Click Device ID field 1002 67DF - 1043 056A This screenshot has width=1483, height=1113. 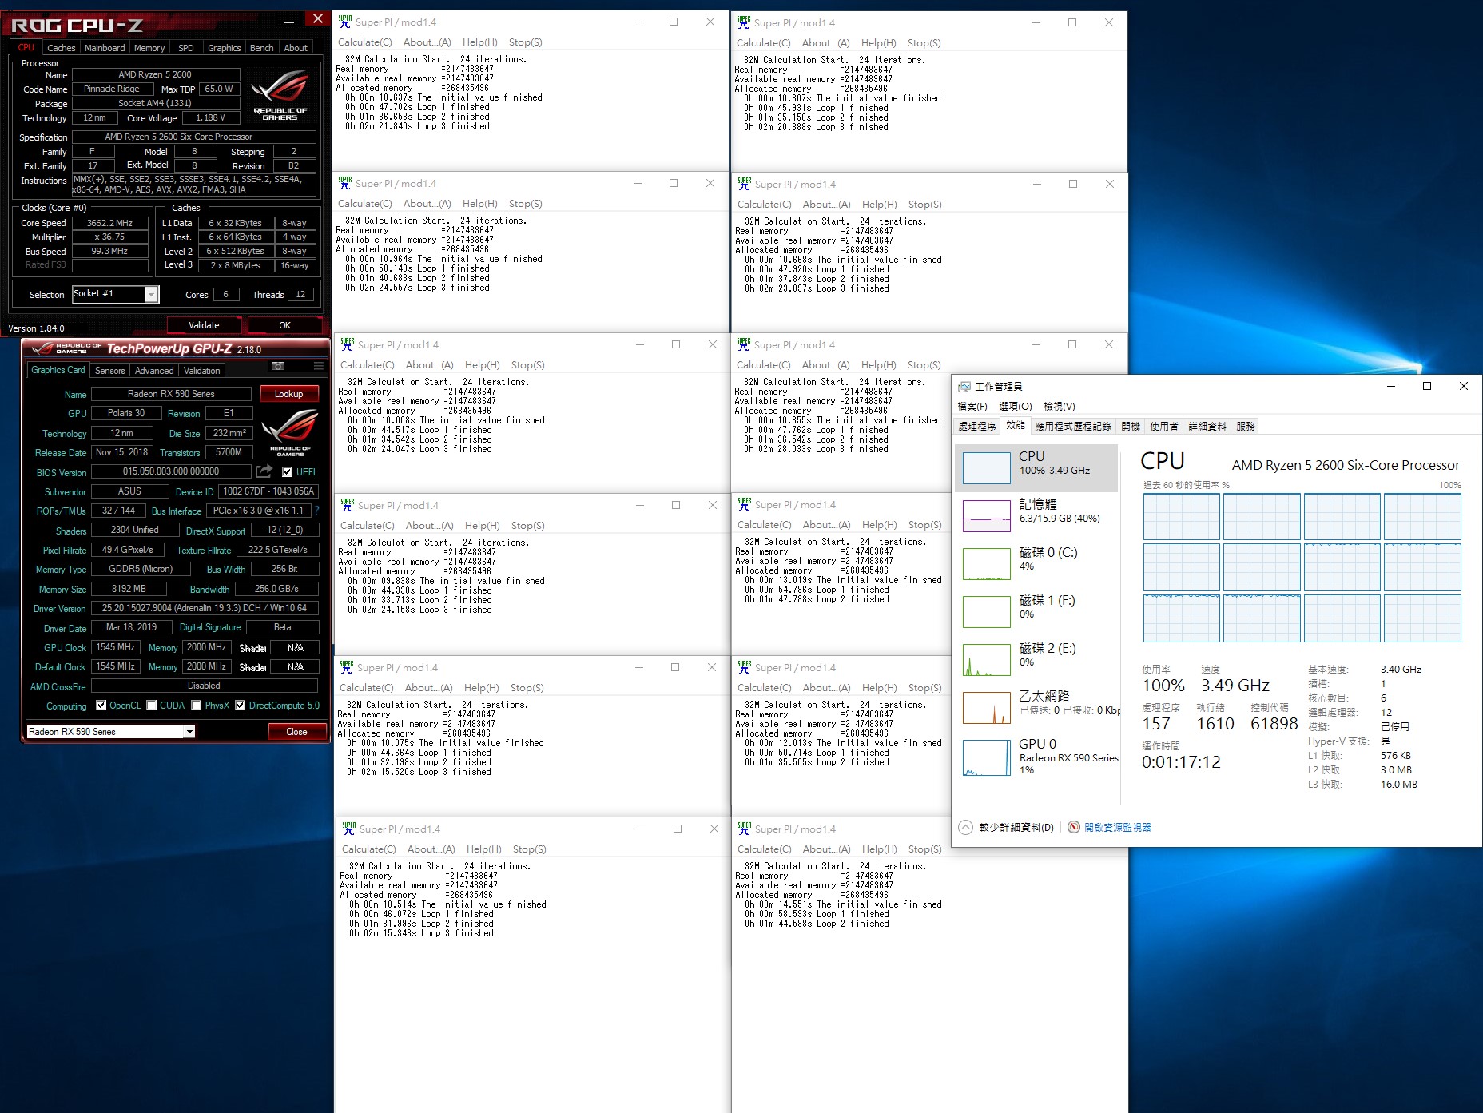tap(268, 491)
